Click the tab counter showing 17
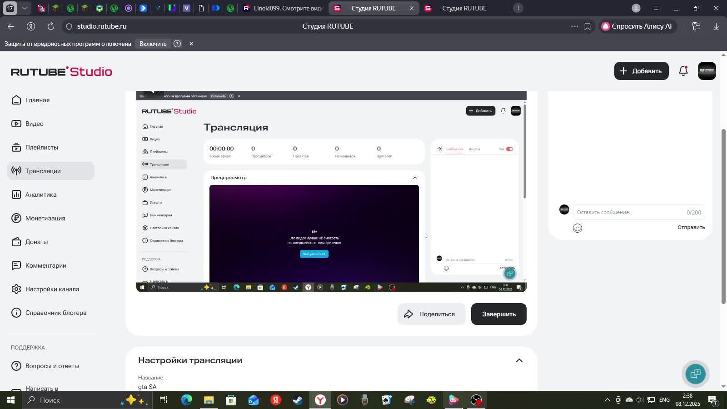The image size is (727, 409). (10, 8)
